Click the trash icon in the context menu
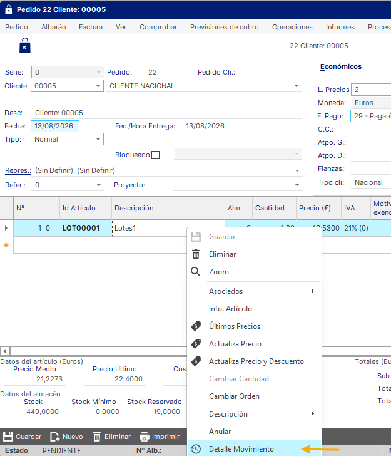The height and width of the screenshot is (456, 391). tap(196, 254)
